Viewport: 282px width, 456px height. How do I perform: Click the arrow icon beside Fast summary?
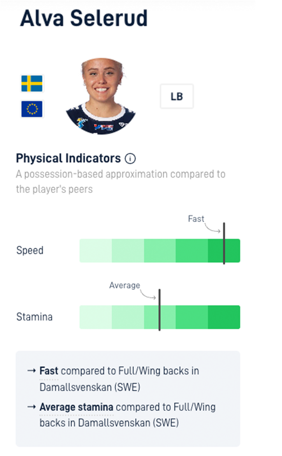31,371
